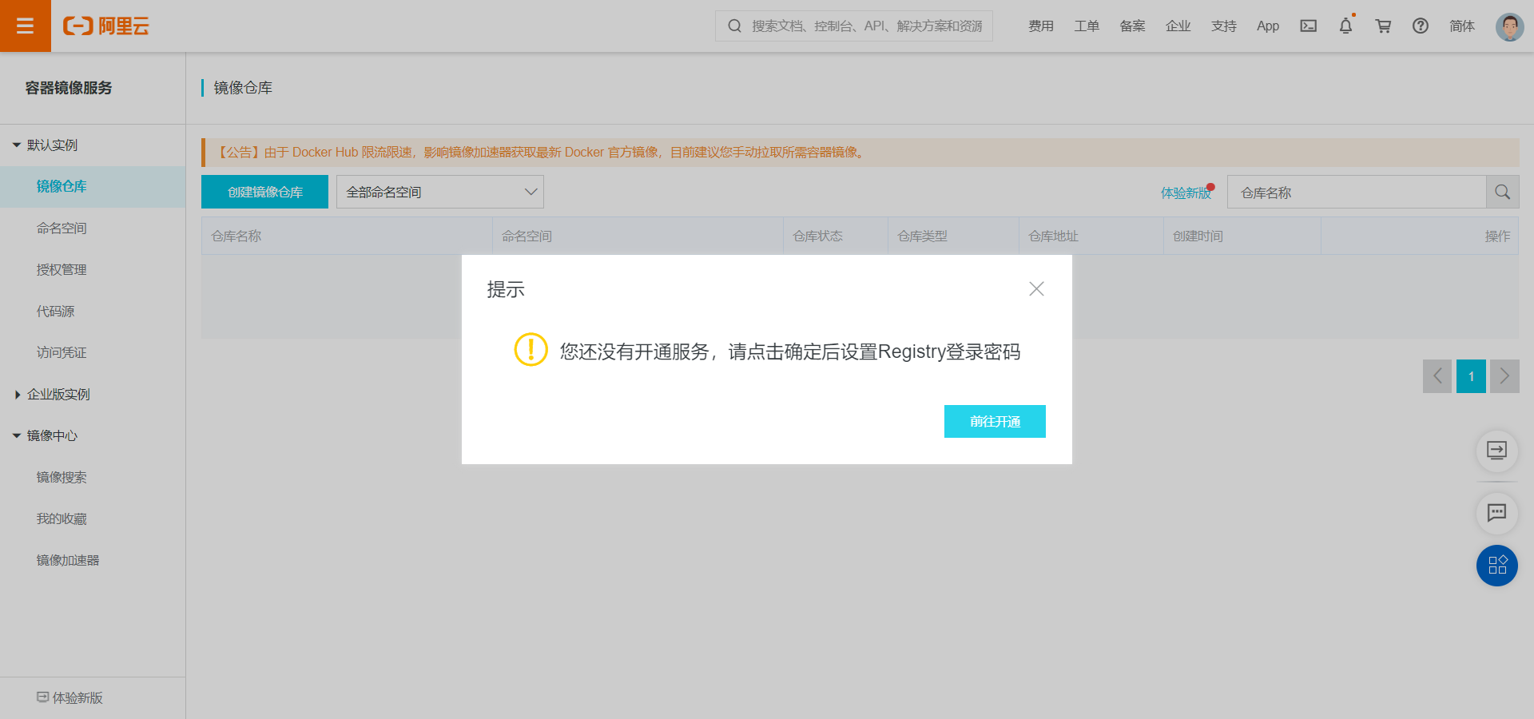The image size is (1534, 719).
Task: Click the user avatar profile picture
Action: coord(1508,26)
